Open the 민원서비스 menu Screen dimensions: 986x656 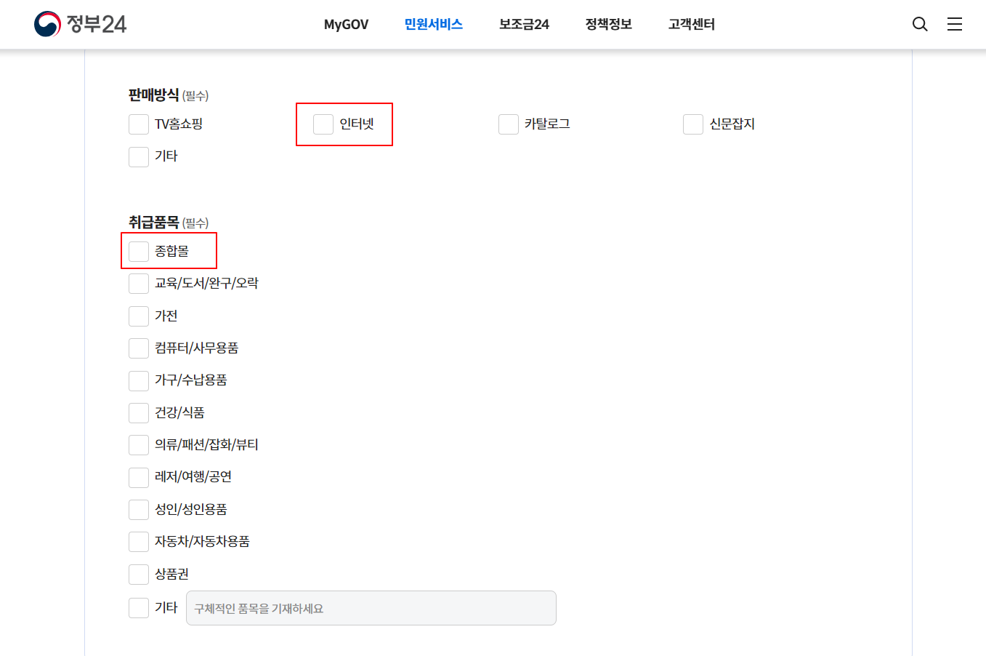click(434, 25)
